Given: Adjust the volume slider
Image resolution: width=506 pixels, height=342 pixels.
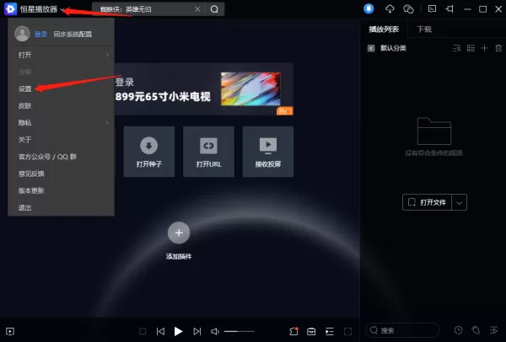Looking at the screenshot, I should (x=240, y=331).
